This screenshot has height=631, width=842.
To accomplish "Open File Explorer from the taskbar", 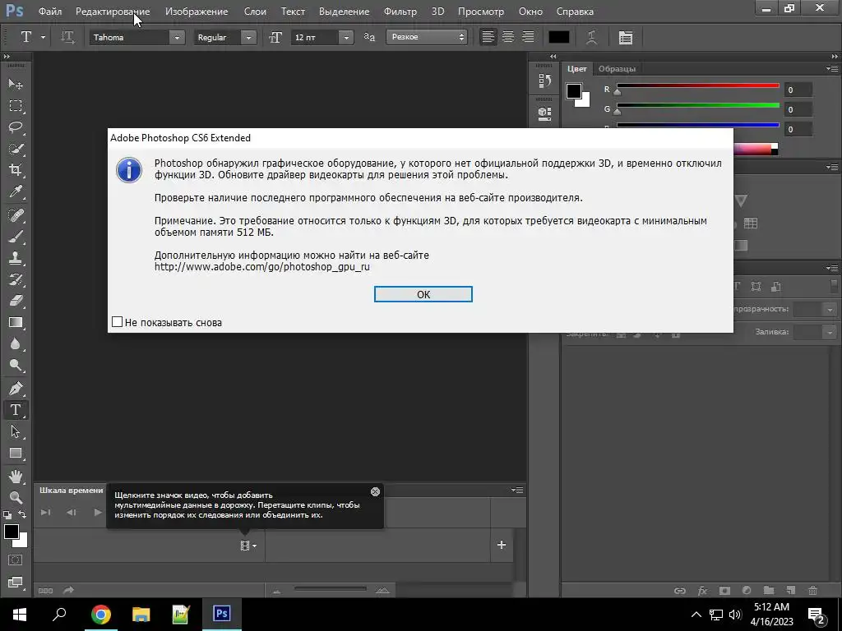I will 141,614.
